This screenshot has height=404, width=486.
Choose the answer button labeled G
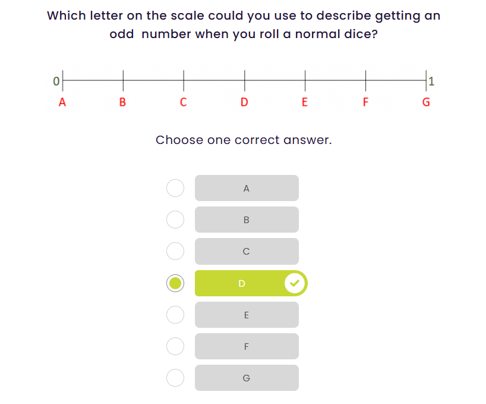coord(247,378)
